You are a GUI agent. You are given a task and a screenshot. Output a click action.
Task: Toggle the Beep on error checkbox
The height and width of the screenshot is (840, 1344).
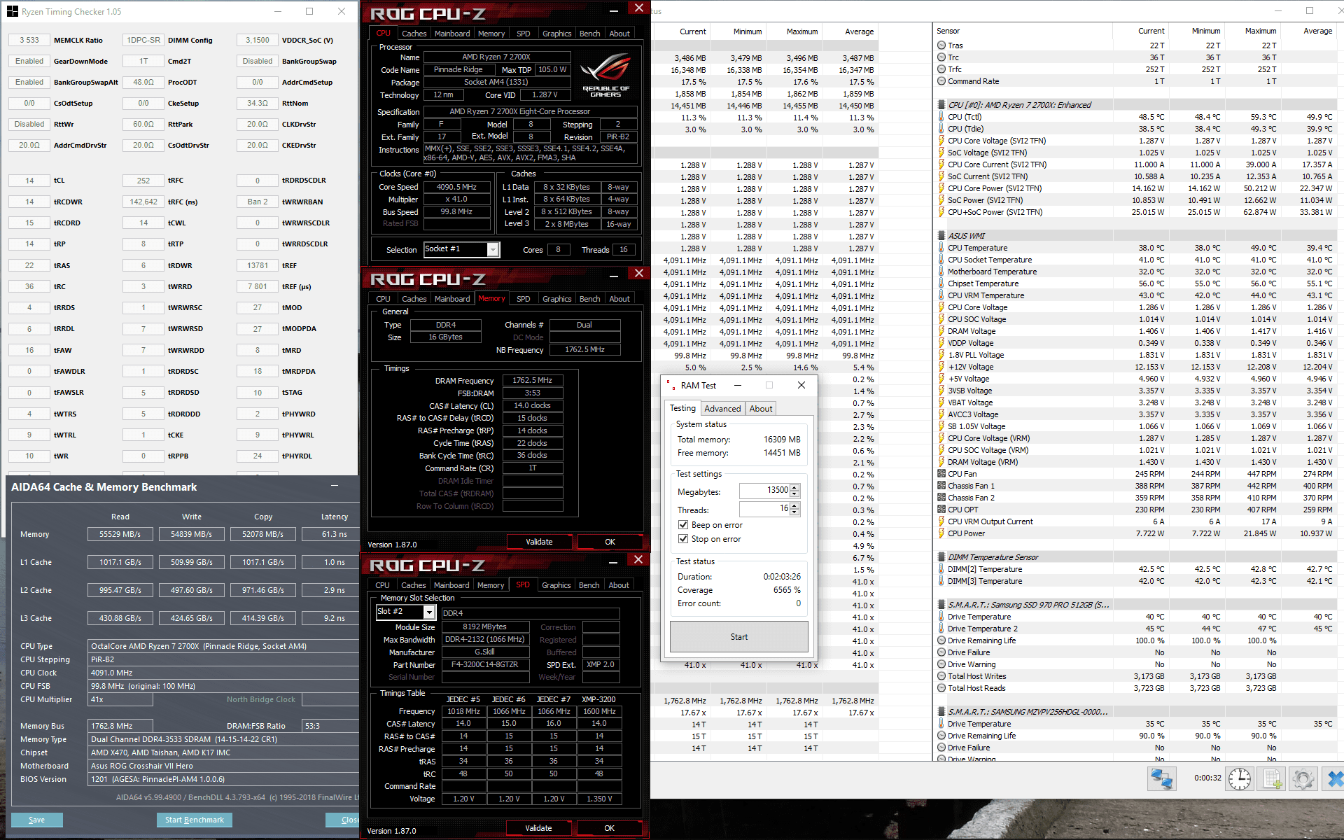click(683, 525)
